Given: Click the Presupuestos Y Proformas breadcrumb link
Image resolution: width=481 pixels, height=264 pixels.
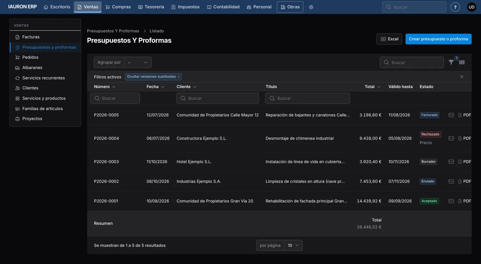Looking at the screenshot, I should (x=113, y=31).
